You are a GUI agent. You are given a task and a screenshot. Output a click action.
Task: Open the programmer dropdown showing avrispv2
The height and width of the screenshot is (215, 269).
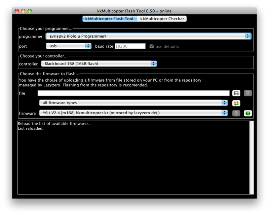[148, 36]
